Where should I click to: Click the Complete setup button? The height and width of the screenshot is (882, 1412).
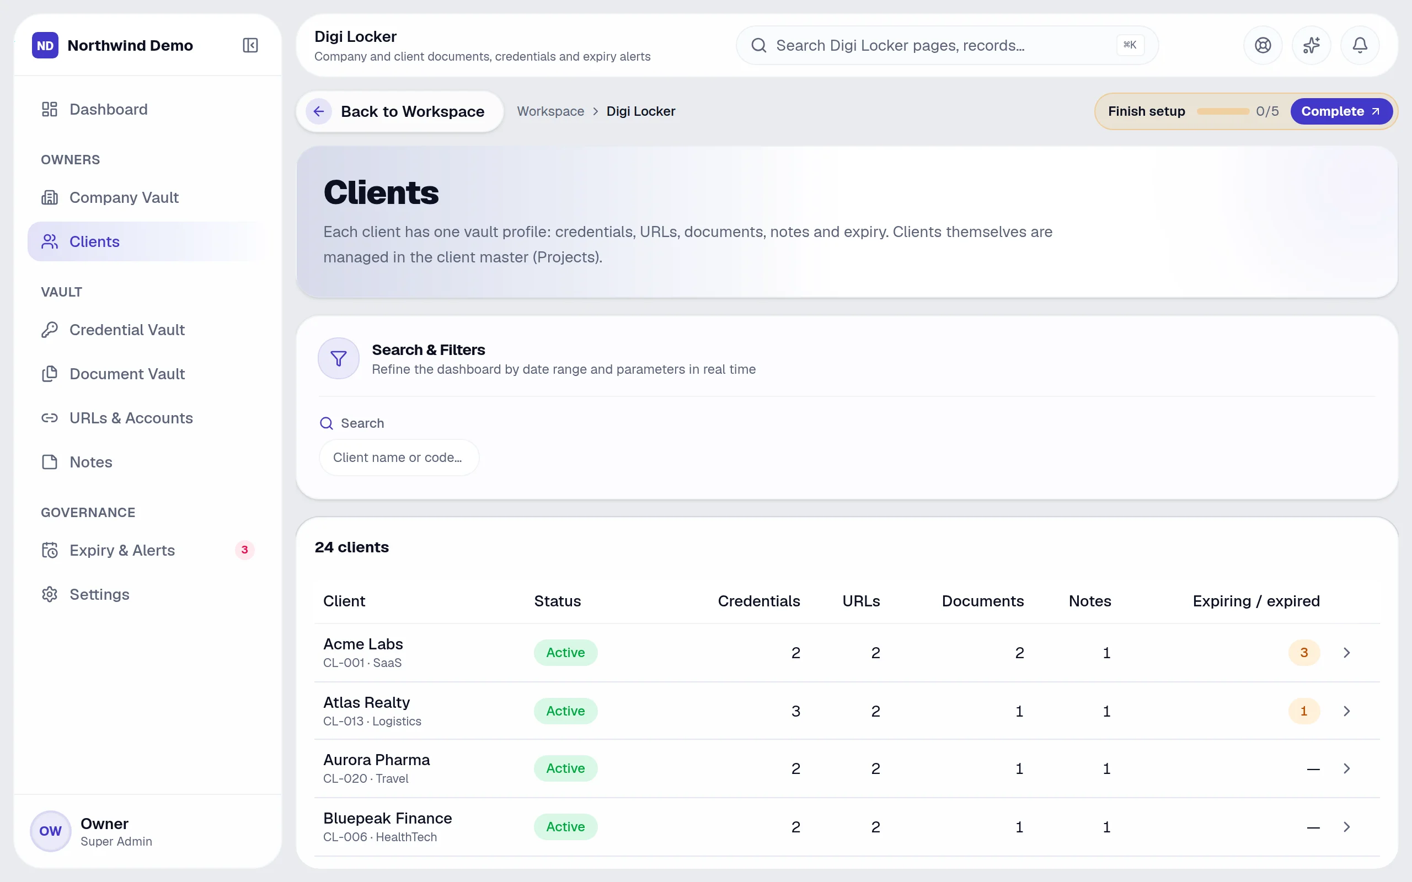(1341, 111)
